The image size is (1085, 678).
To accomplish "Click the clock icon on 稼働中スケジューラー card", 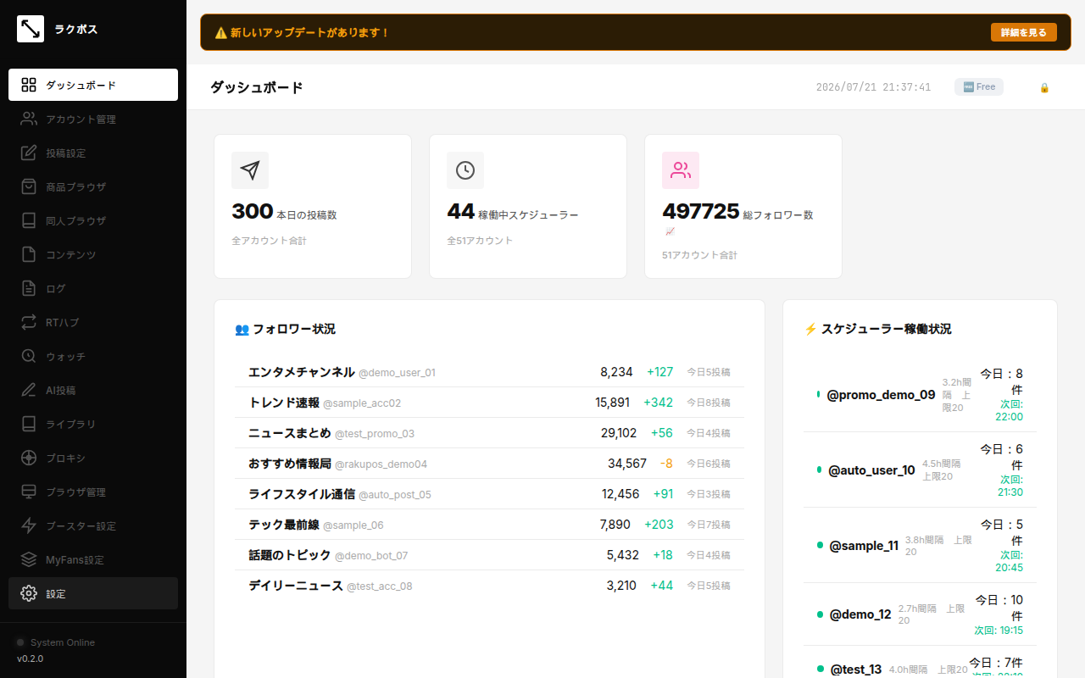I will click(465, 170).
